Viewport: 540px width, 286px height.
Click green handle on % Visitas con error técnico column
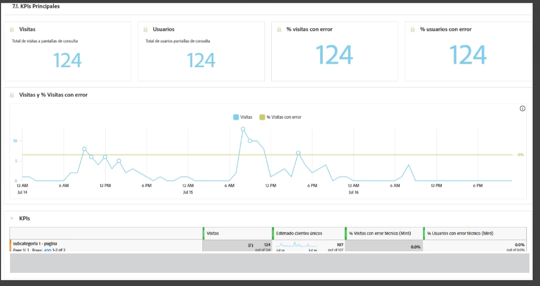point(346,233)
